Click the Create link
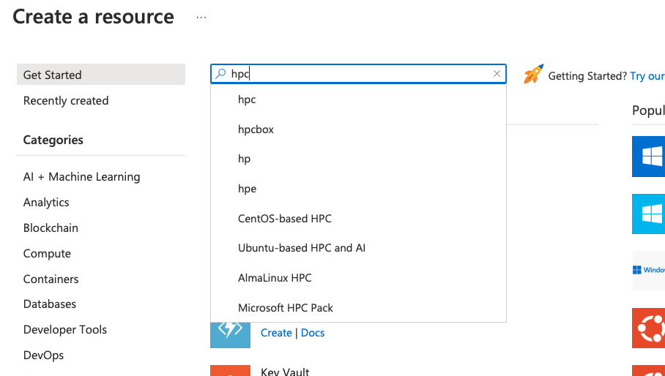 pos(276,333)
